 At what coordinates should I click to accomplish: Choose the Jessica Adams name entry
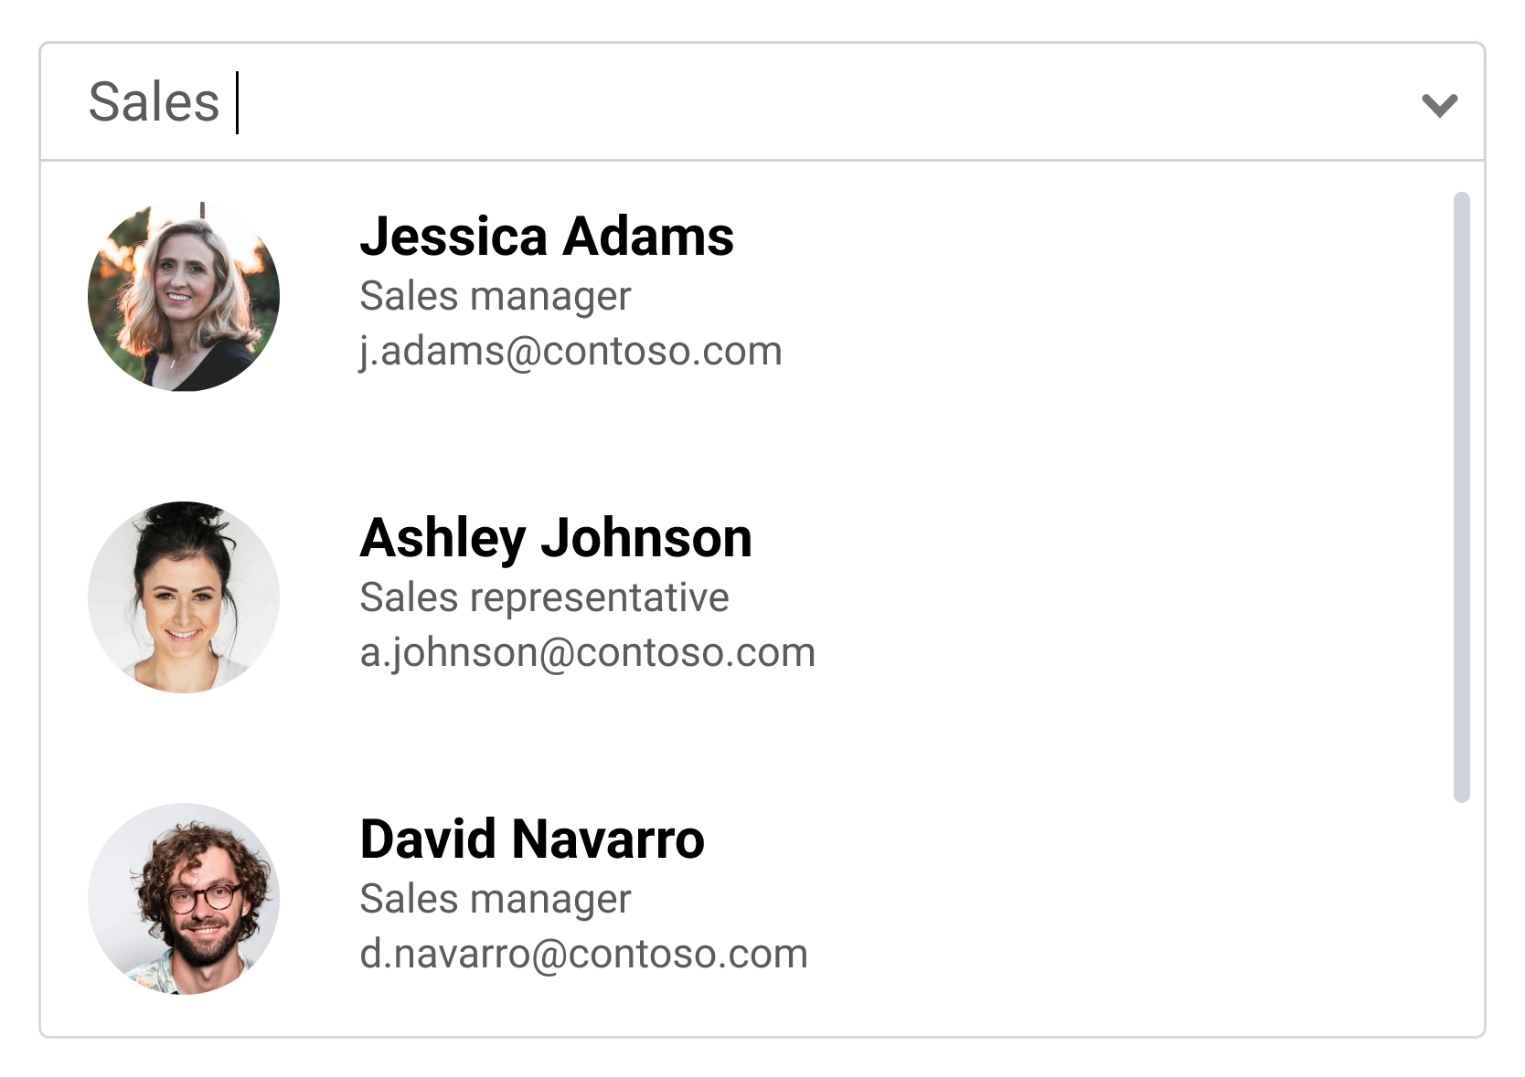click(547, 237)
